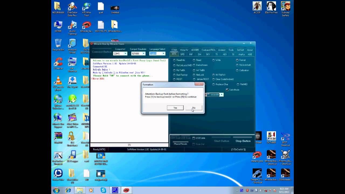Toggle the USBCable checkbox
The height and width of the screenshot is (194, 345).
point(194,138)
